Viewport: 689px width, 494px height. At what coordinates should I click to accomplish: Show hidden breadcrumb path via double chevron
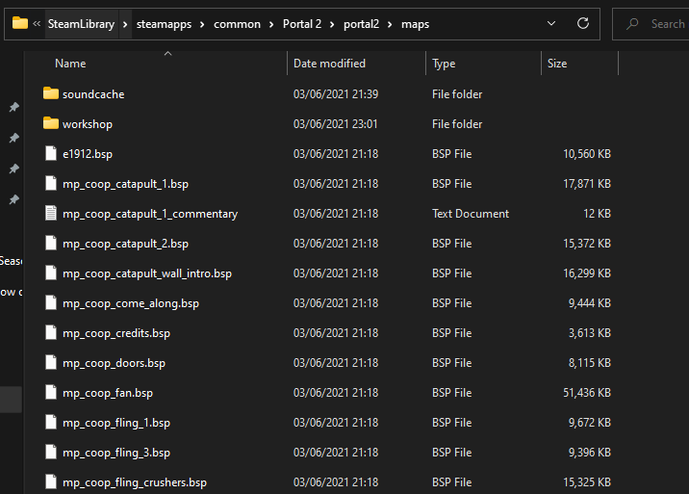[x=37, y=24]
